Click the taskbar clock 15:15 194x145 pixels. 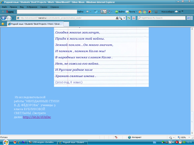189,142
